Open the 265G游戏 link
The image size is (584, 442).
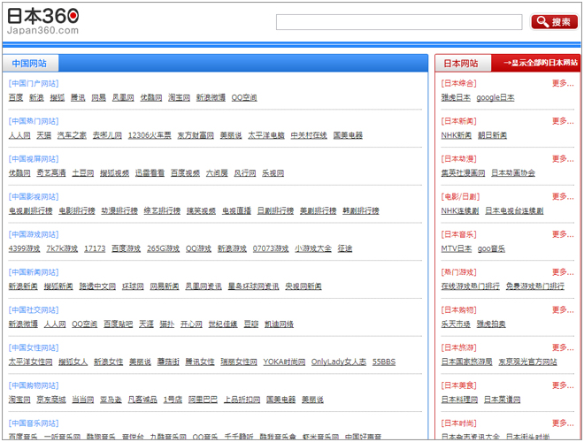[163, 248]
